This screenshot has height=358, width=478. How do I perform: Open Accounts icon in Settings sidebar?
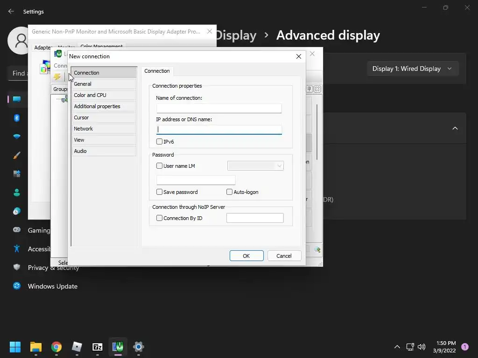pyautogui.click(x=17, y=193)
